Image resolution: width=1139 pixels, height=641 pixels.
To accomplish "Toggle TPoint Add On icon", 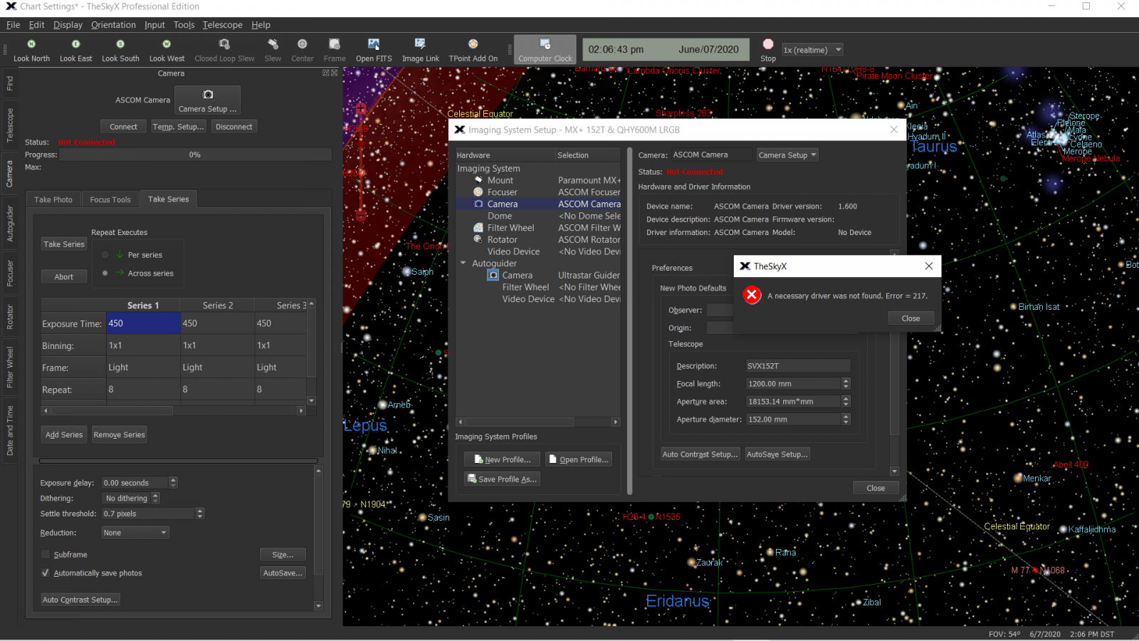I will point(473,44).
